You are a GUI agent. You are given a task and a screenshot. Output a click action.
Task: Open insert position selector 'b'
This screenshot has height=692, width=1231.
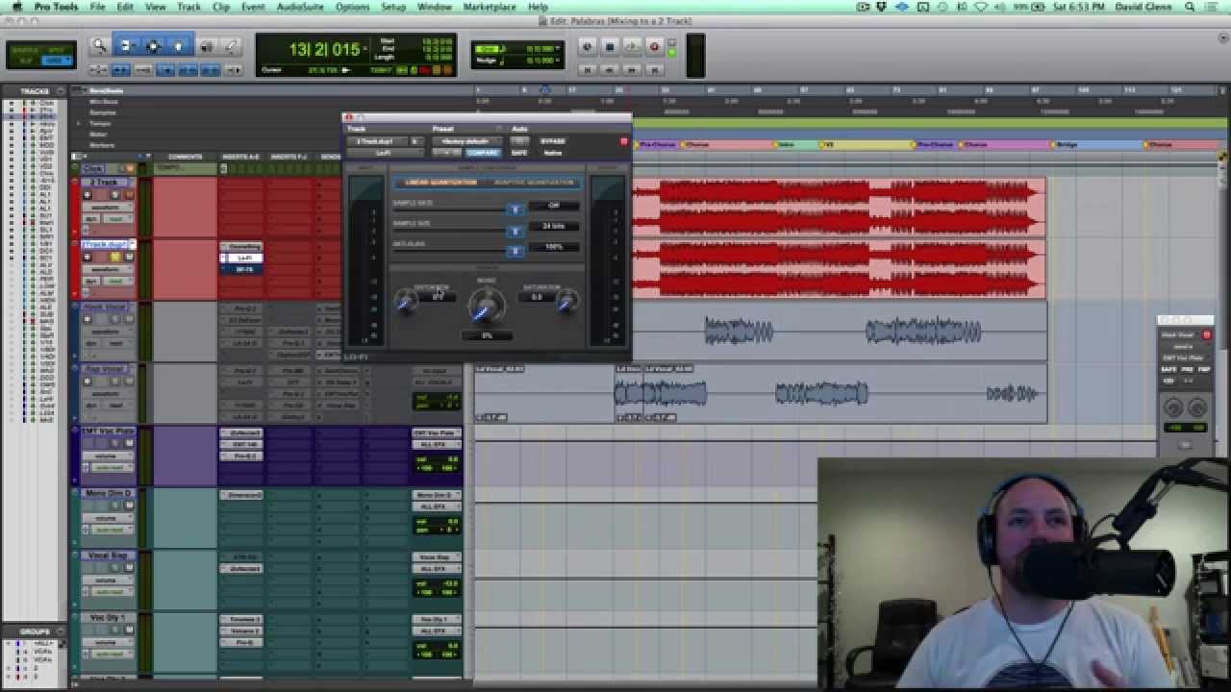click(415, 141)
